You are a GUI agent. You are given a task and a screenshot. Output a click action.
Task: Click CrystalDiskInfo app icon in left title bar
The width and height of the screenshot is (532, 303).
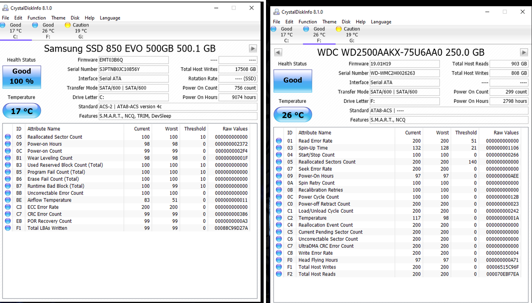pyautogui.click(x=5, y=8)
